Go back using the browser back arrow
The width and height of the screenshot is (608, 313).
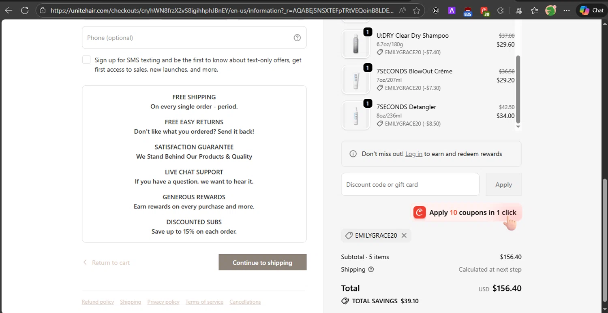(x=9, y=11)
